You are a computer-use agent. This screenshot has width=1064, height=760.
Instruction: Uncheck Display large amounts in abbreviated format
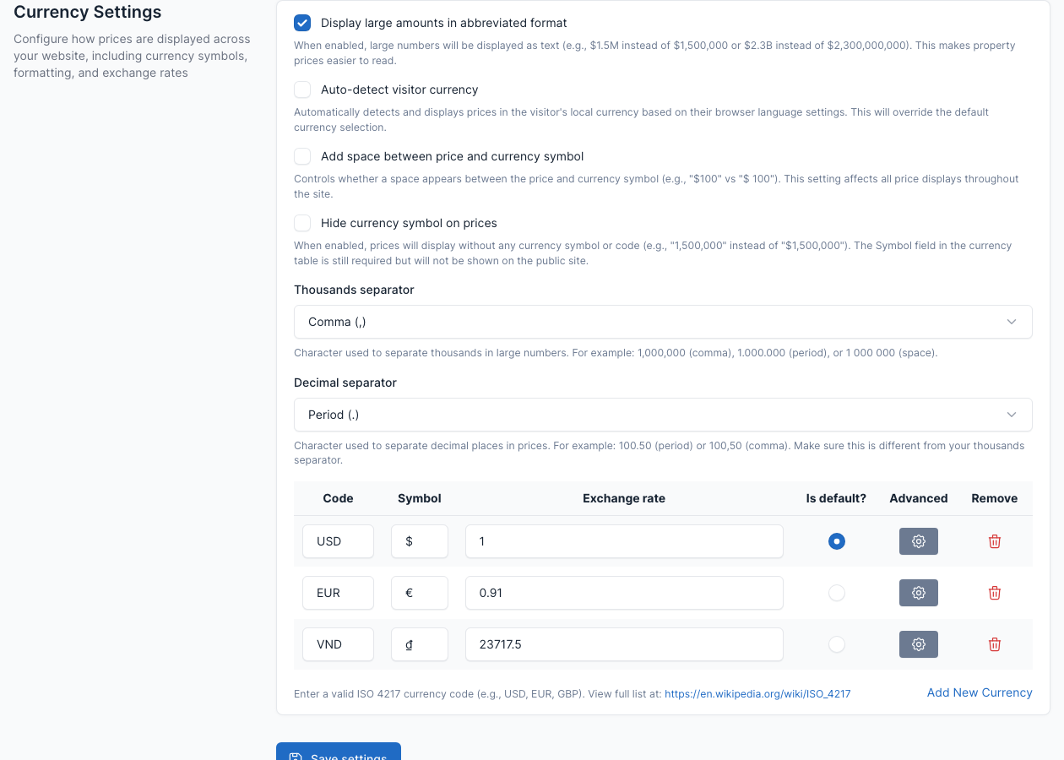[x=302, y=23]
